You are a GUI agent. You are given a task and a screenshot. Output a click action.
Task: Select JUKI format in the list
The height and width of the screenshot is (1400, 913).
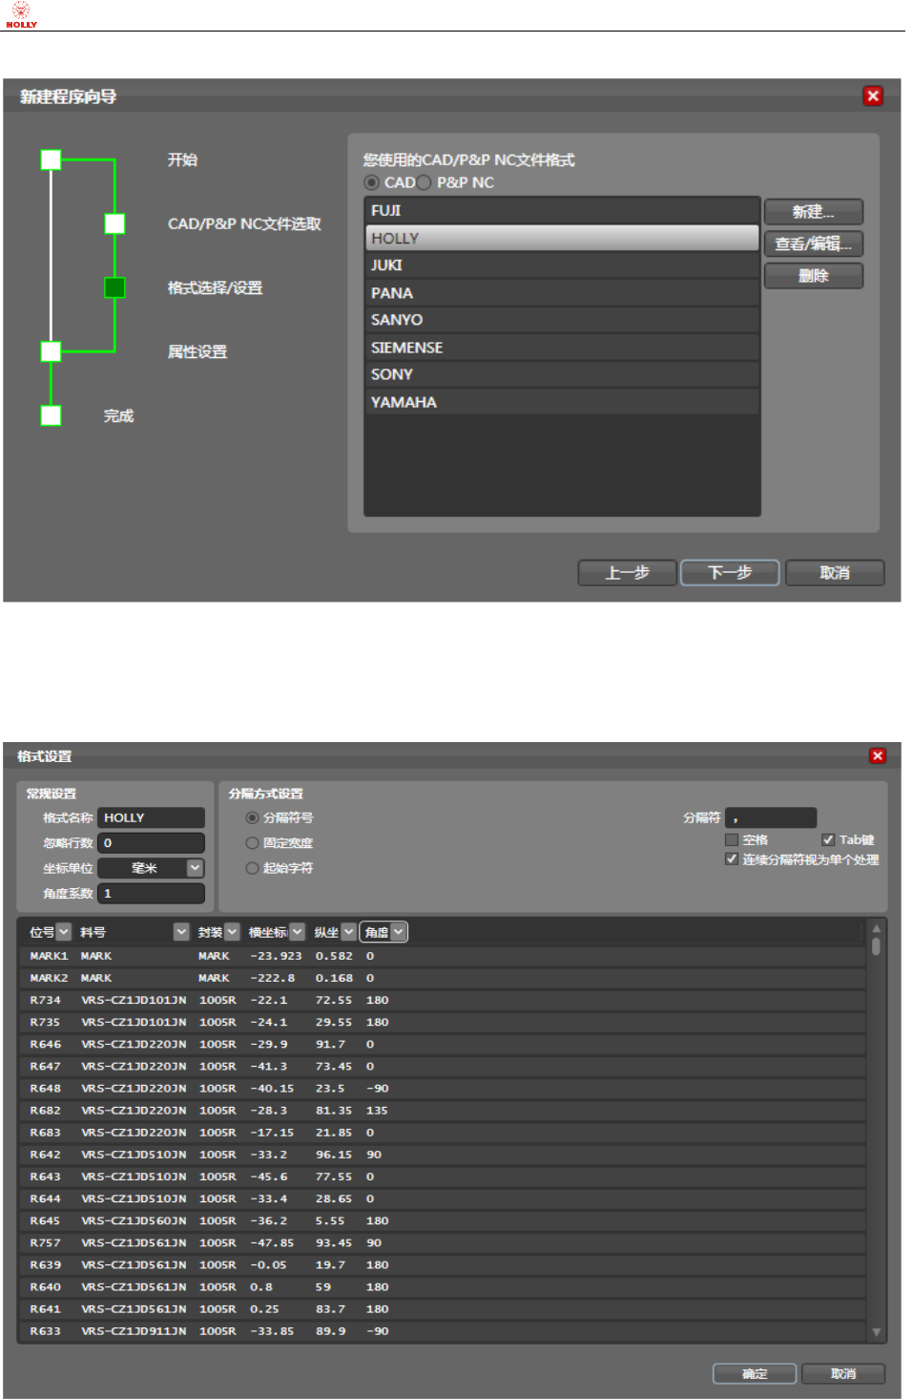pos(562,265)
